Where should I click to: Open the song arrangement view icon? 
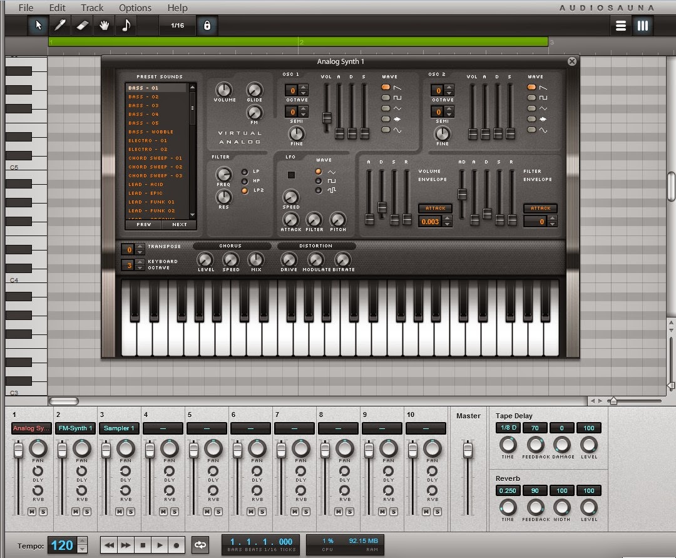(620, 26)
